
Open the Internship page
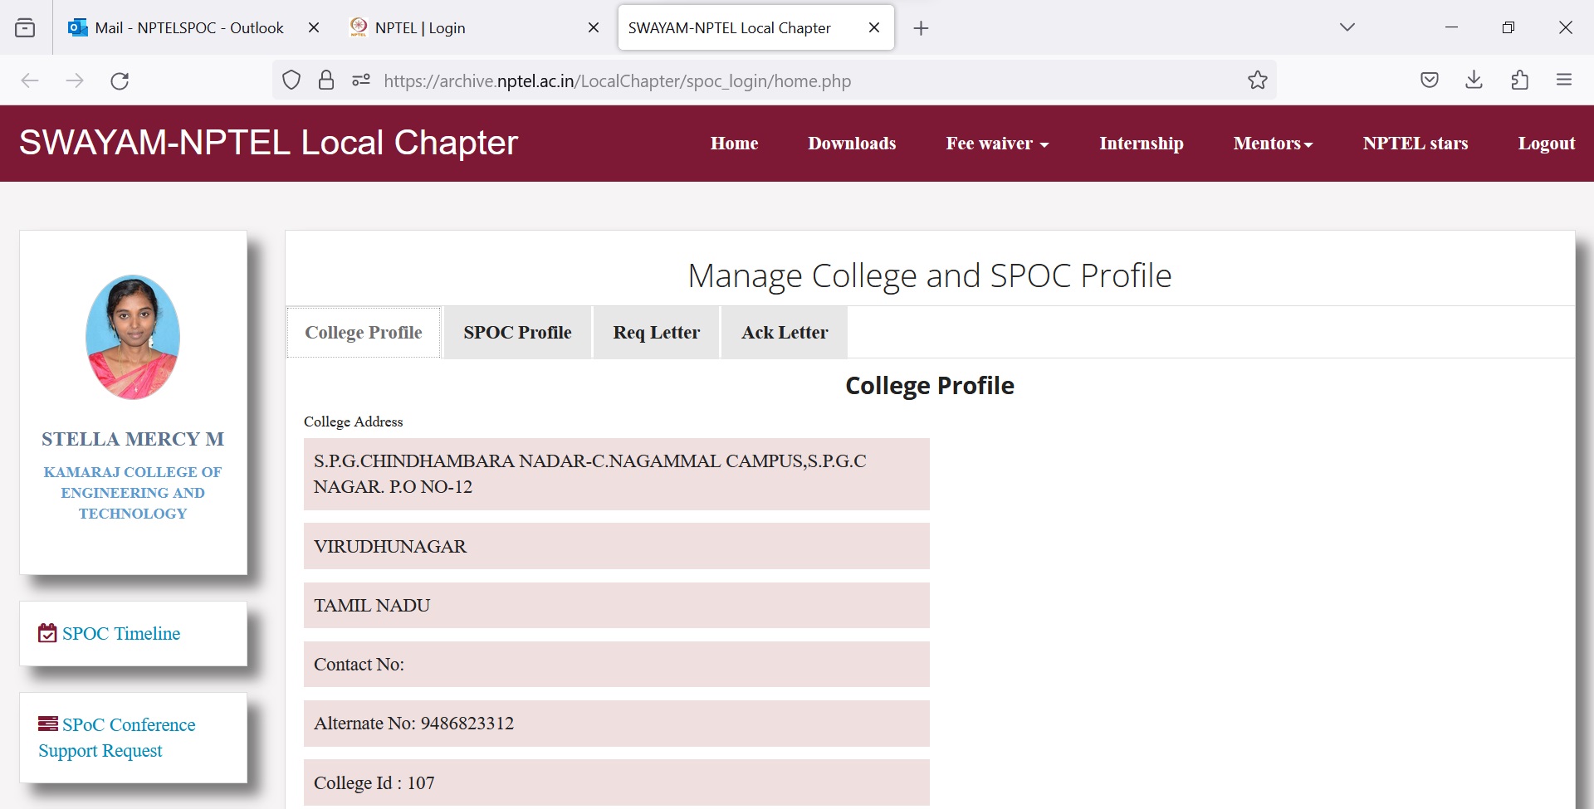coord(1141,144)
